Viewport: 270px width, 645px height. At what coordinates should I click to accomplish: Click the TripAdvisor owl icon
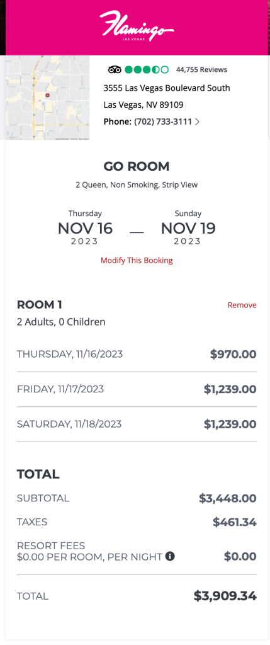point(115,69)
